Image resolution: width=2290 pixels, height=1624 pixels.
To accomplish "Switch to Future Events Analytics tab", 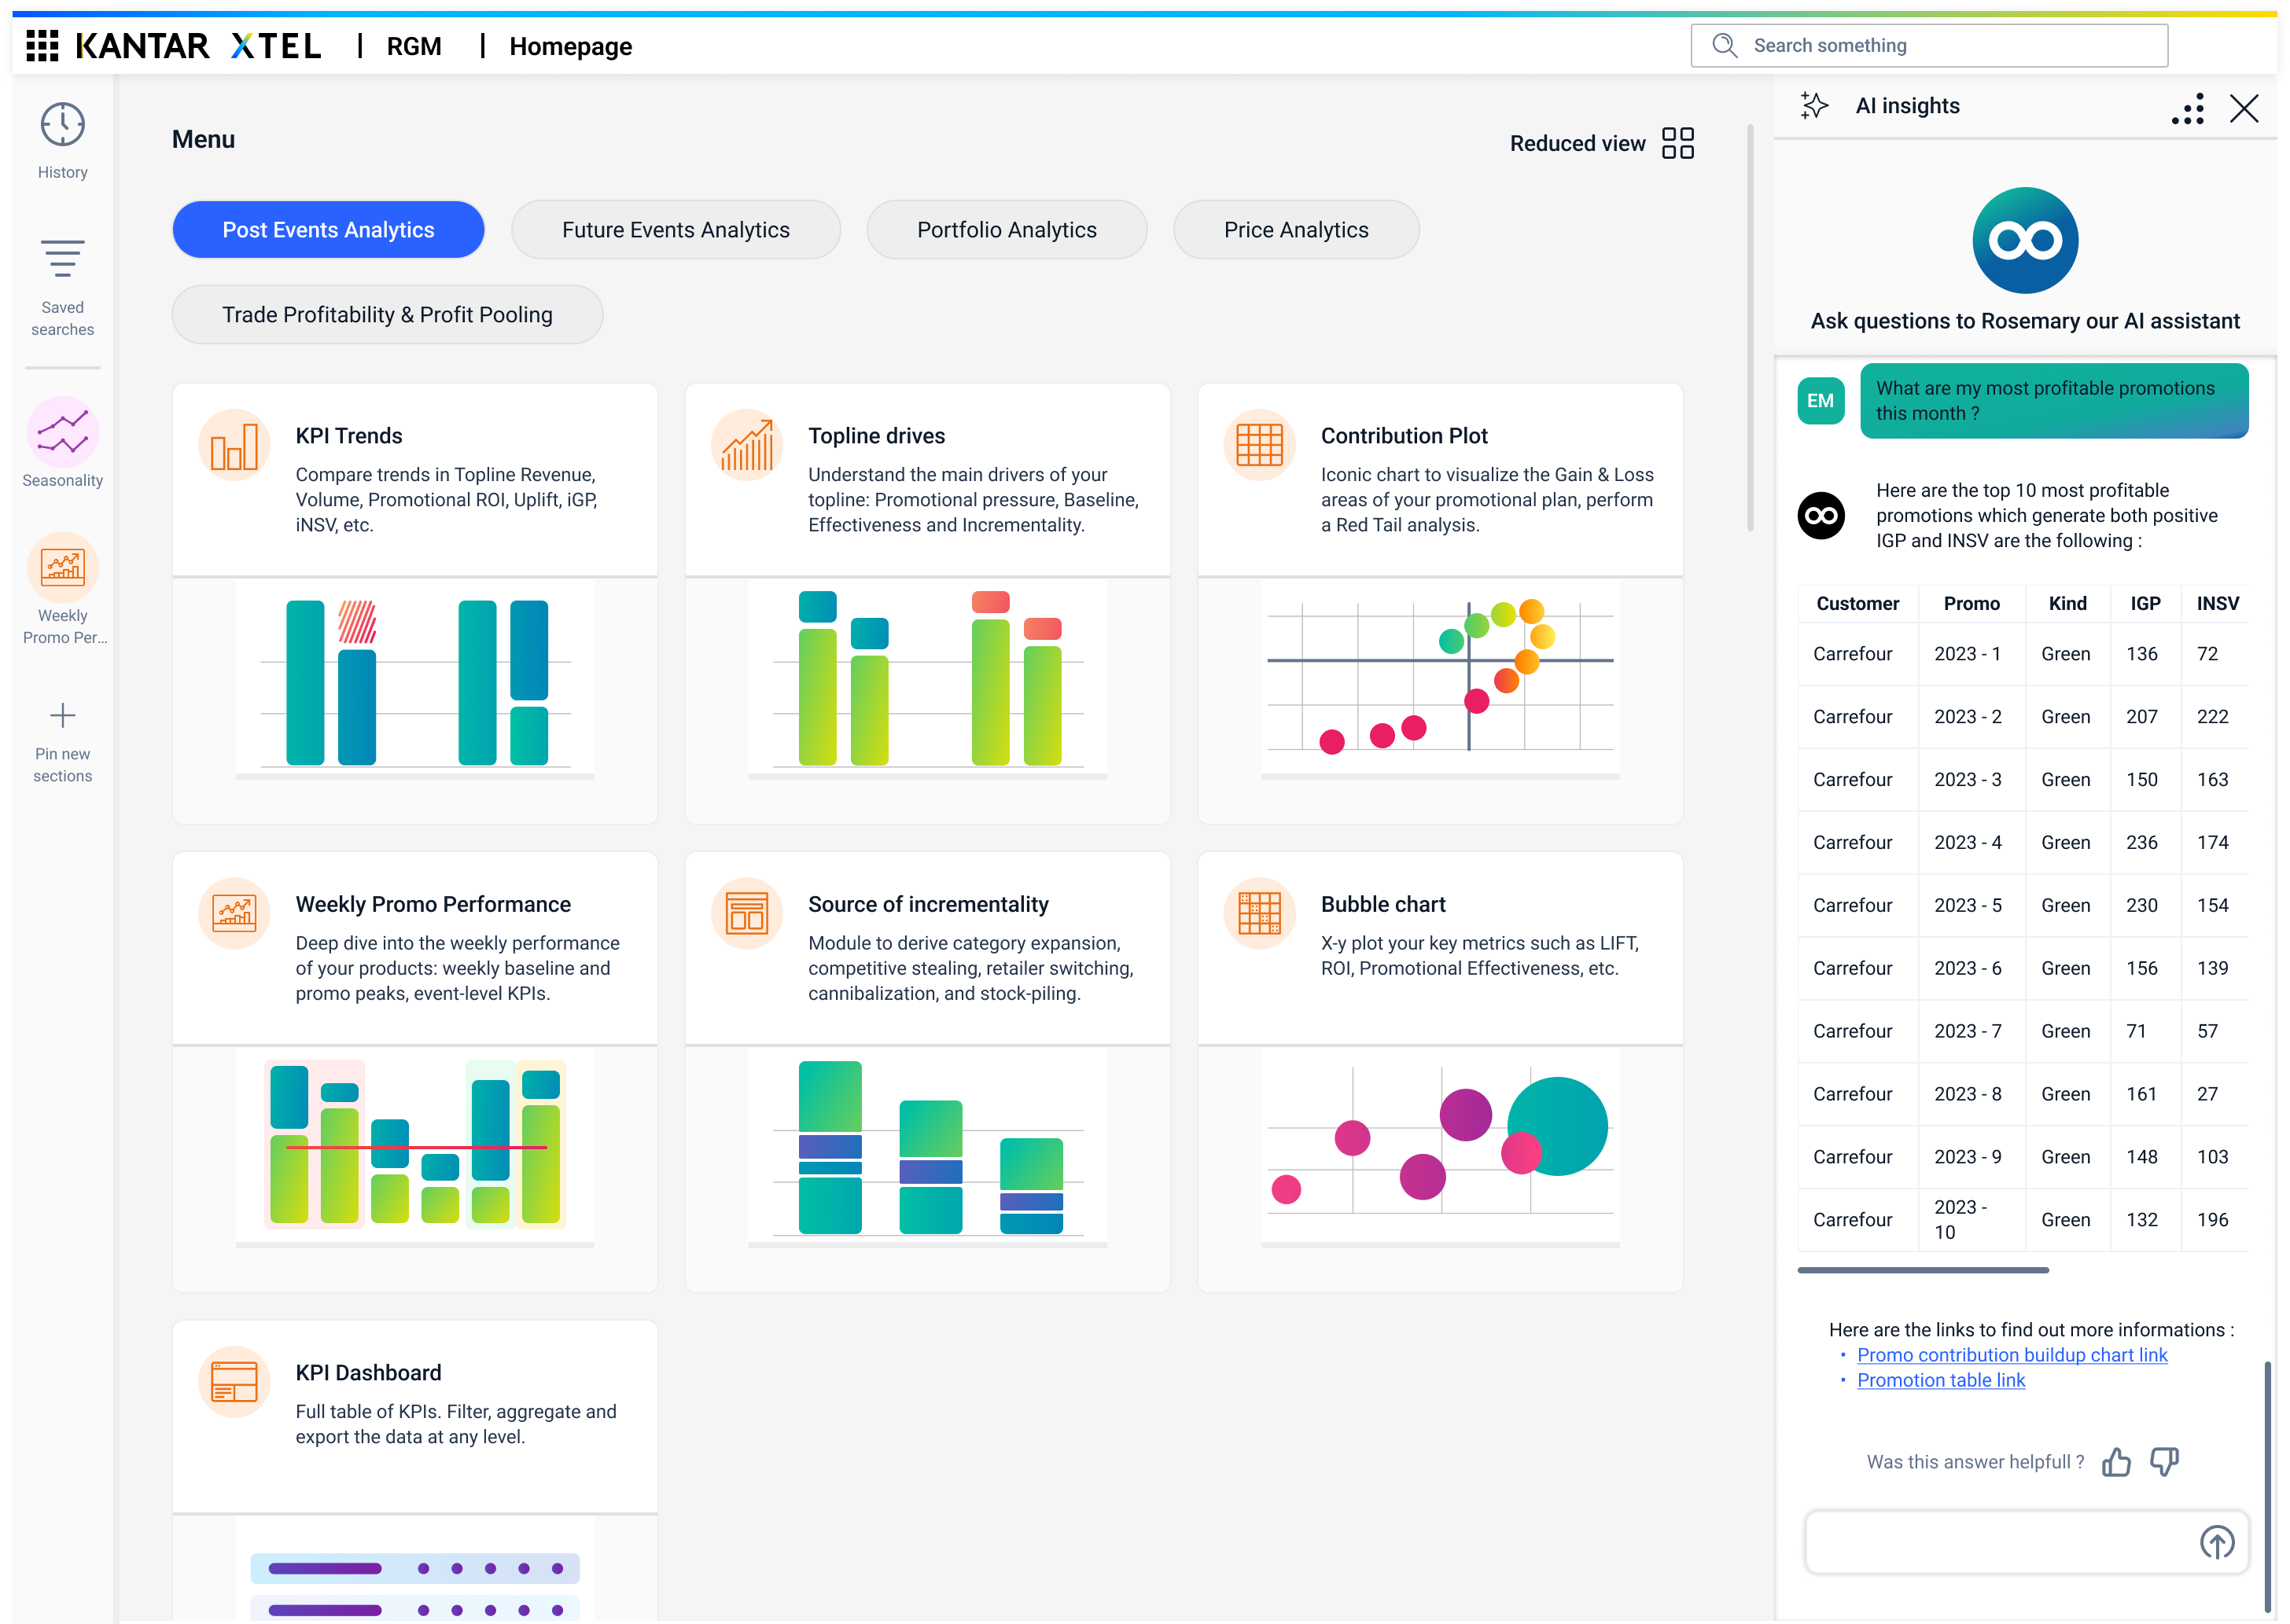I will click(x=676, y=230).
